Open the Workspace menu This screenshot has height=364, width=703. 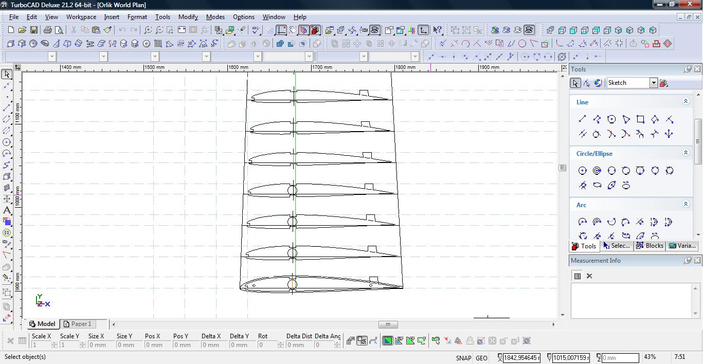pos(81,17)
